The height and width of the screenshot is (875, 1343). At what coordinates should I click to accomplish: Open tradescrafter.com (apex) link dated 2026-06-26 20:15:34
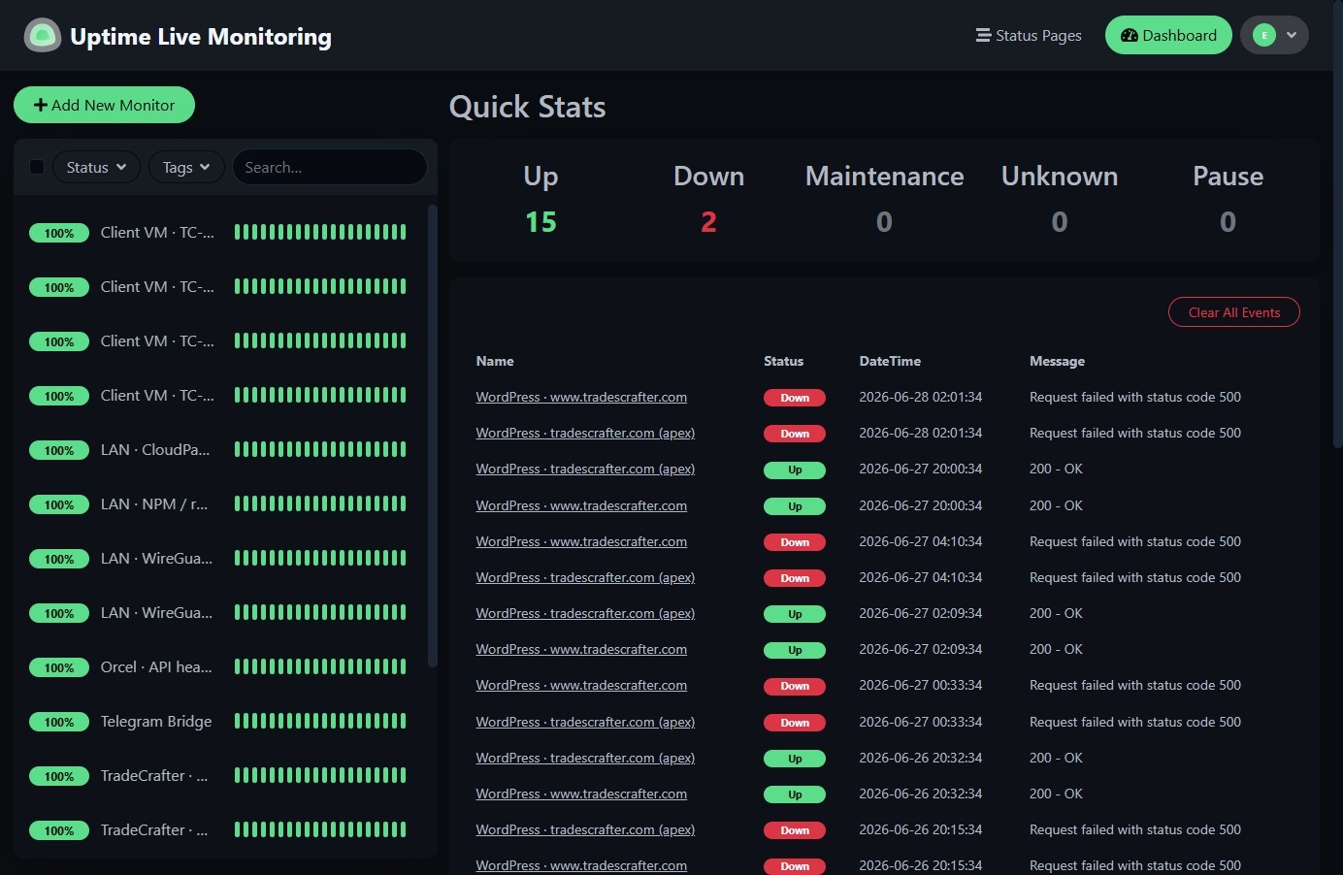(585, 829)
